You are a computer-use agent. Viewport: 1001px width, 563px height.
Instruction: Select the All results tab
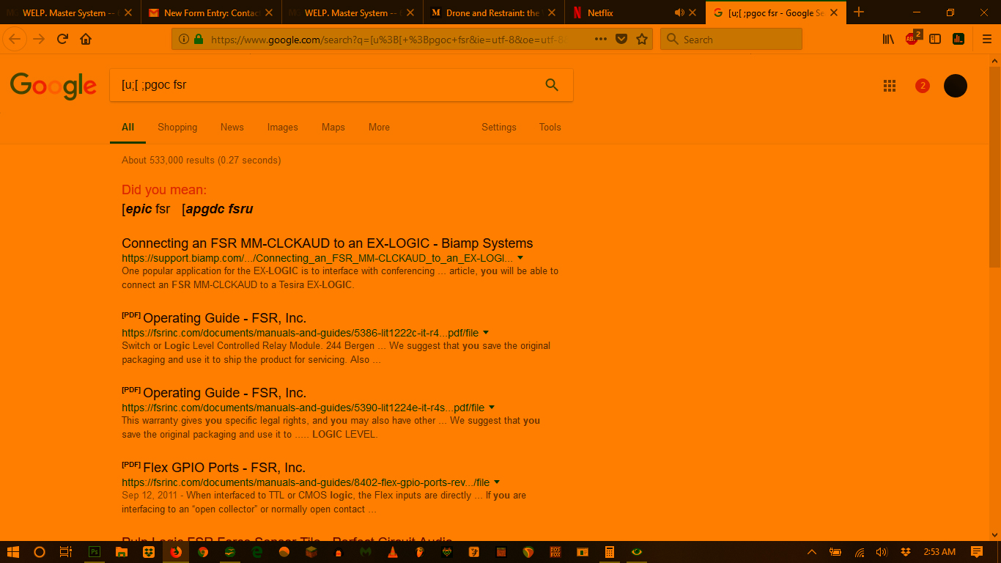[x=128, y=127]
